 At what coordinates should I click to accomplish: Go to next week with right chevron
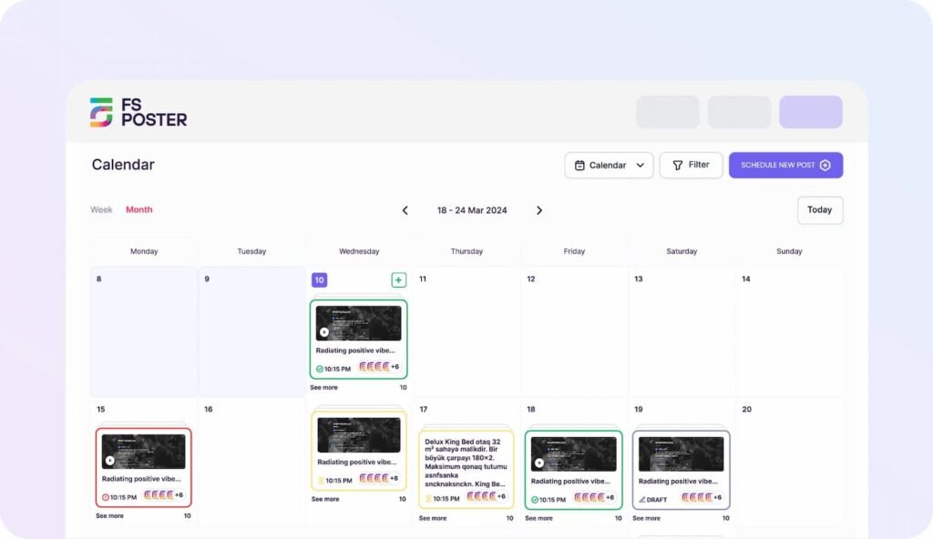[x=539, y=210]
